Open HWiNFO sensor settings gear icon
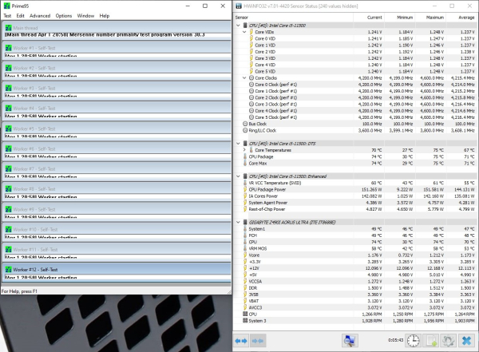 click(x=447, y=341)
